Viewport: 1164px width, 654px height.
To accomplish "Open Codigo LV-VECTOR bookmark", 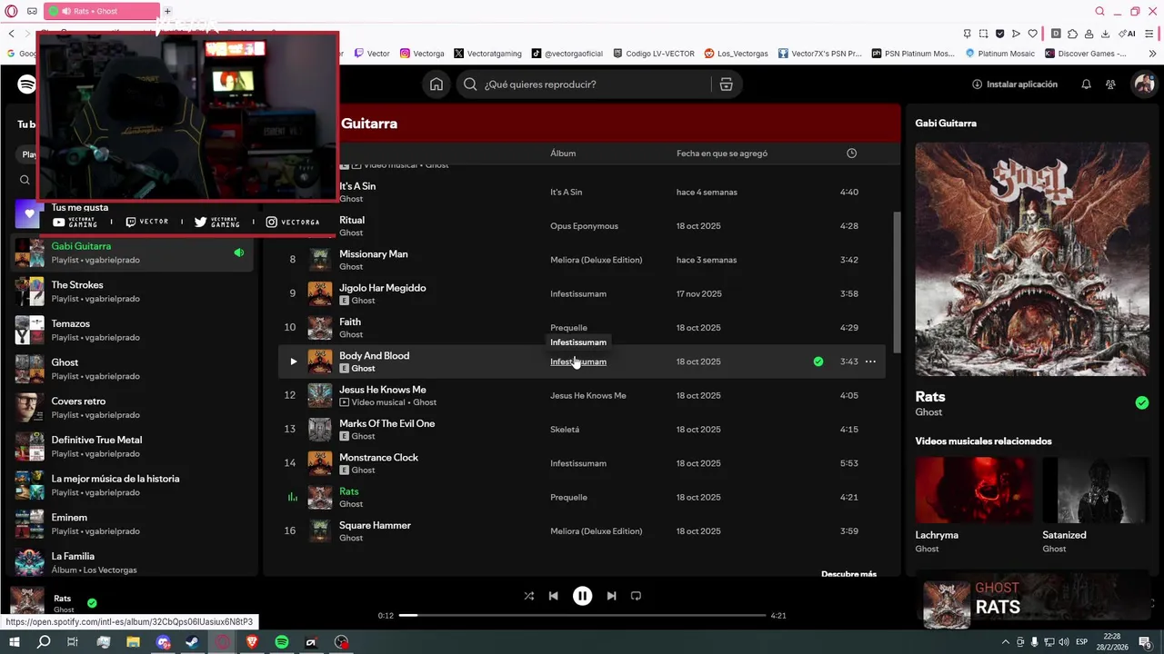I will (x=653, y=54).
